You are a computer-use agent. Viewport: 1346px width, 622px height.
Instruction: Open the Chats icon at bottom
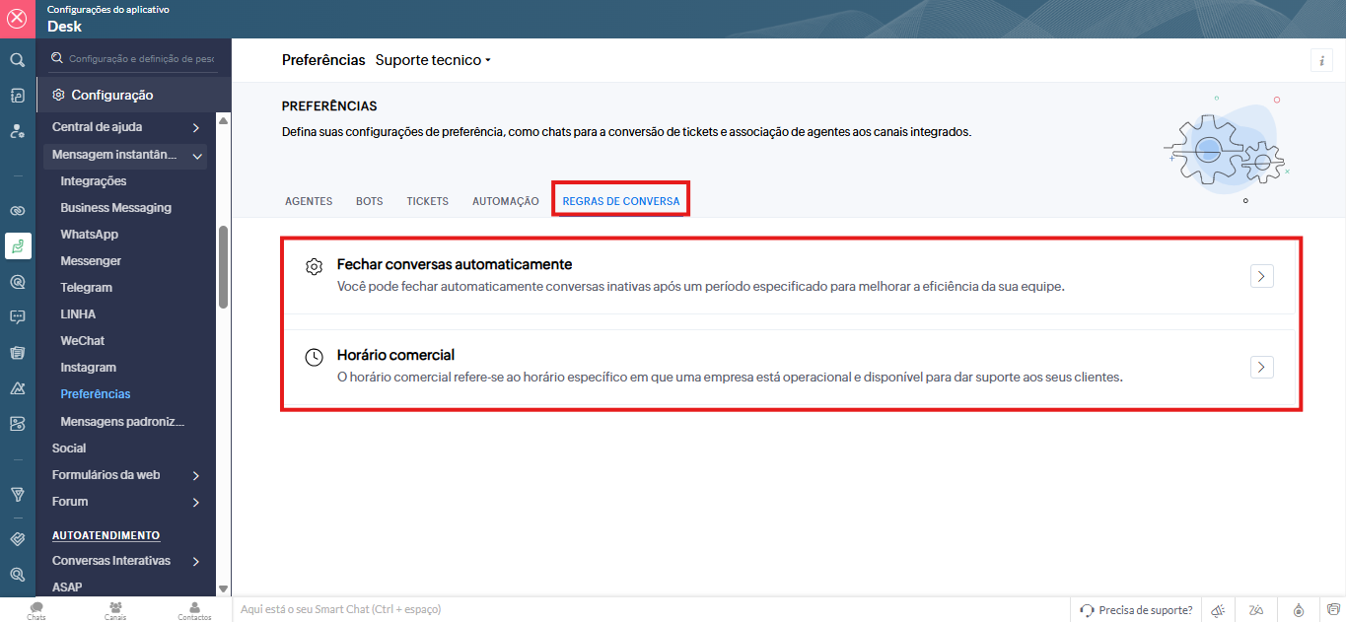pyautogui.click(x=36, y=610)
